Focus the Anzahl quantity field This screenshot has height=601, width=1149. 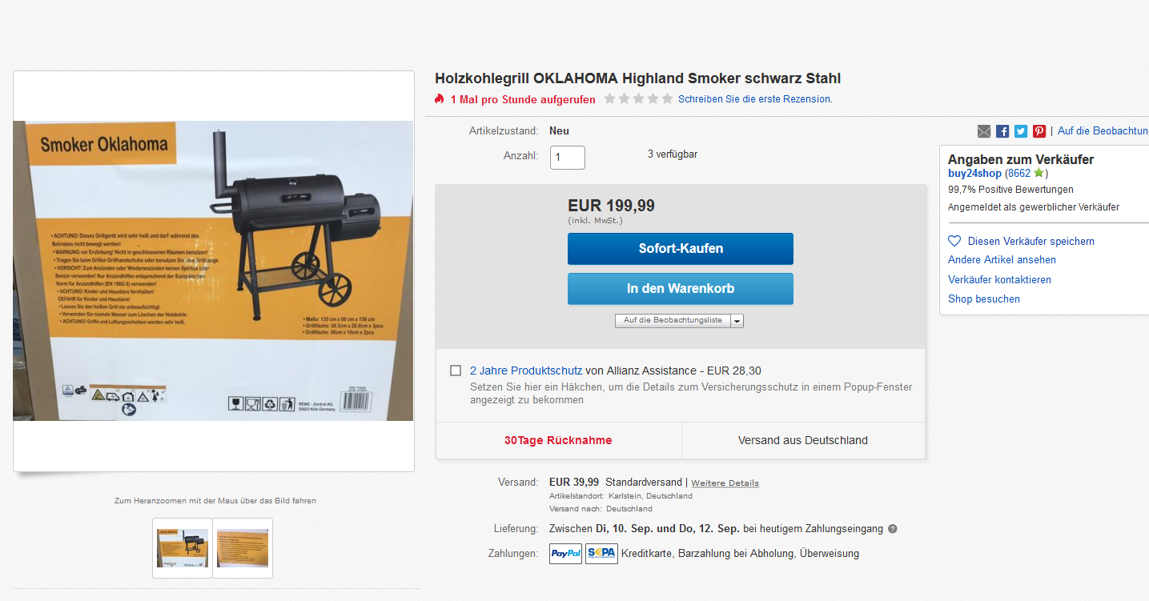[568, 157]
